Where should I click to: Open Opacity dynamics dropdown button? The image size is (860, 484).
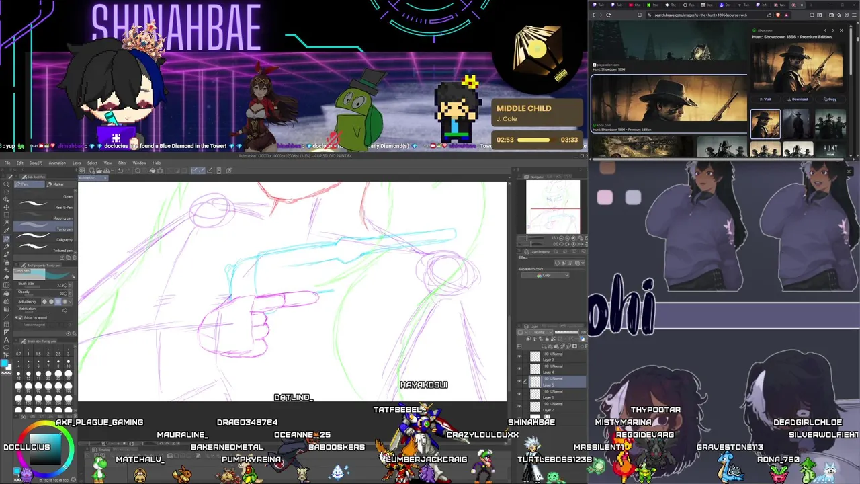point(71,293)
